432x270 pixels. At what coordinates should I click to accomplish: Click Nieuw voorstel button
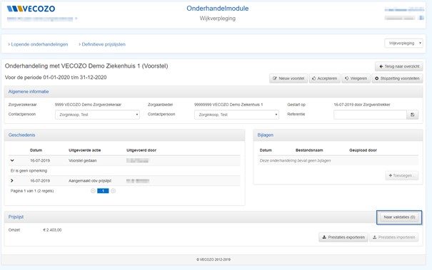[x=288, y=78]
